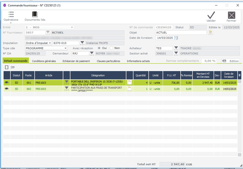Open document icon on line 001

click(129, 82)
